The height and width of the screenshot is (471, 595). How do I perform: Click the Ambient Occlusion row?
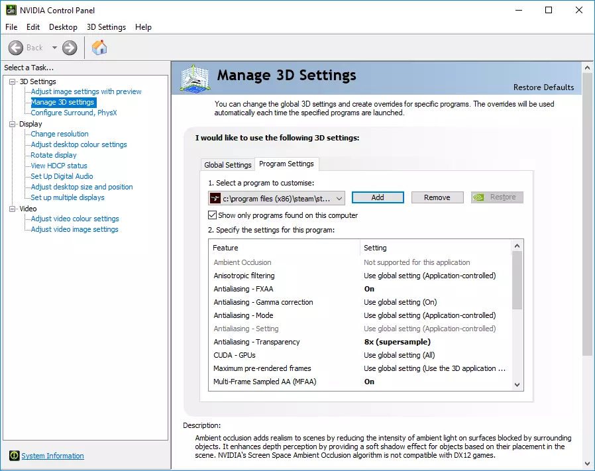(360, 262)
